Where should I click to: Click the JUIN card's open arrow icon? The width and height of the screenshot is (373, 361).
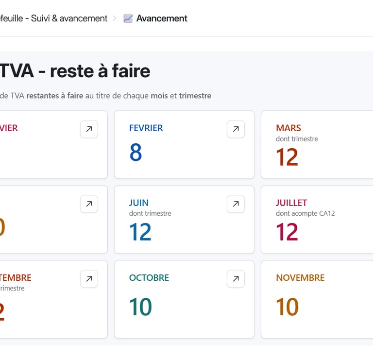click(236, 204)
